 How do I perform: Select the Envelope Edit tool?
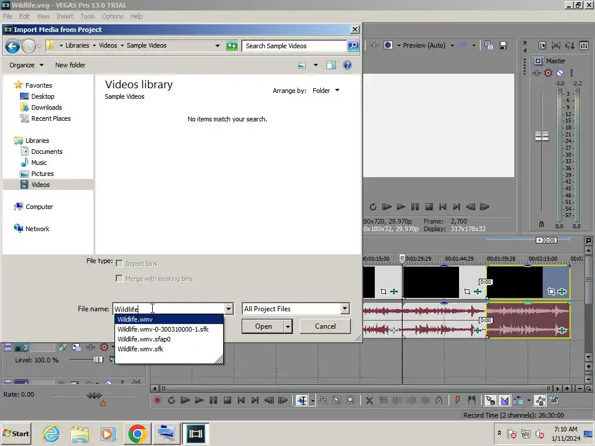[323, 400]
